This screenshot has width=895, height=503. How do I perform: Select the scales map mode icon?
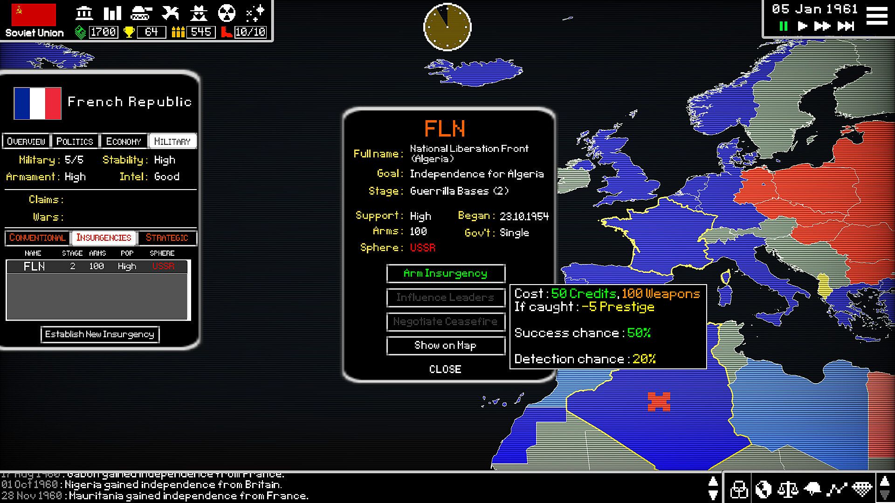coord(788,489)
